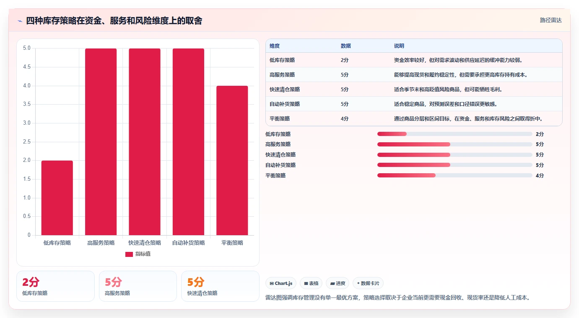Image resolution: width=579 pixels, height=318 pixels.
Task: Click the lightning icon beside the title
Action: [x=20, y=21]
